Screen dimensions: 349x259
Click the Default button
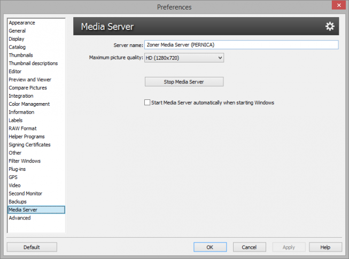pyautogui.click(x=32, y=247)
